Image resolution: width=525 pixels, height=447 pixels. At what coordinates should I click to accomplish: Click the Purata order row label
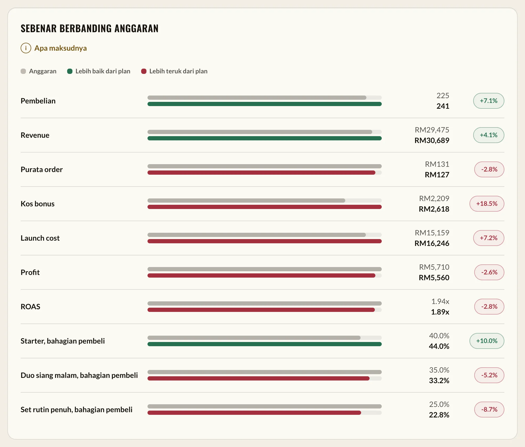[x=42, y=169]
